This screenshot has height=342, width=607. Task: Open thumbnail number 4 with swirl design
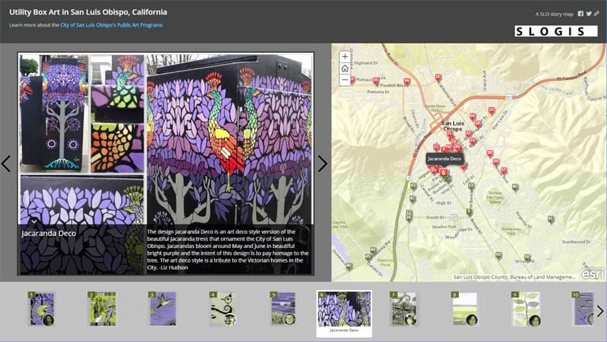tap(223, 309)
